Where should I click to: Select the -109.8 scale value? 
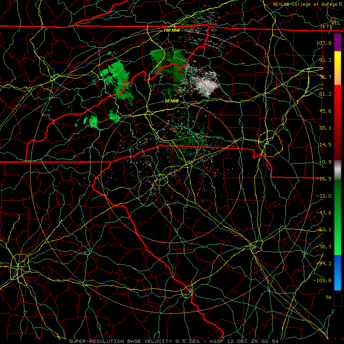[x=322, y=281]
